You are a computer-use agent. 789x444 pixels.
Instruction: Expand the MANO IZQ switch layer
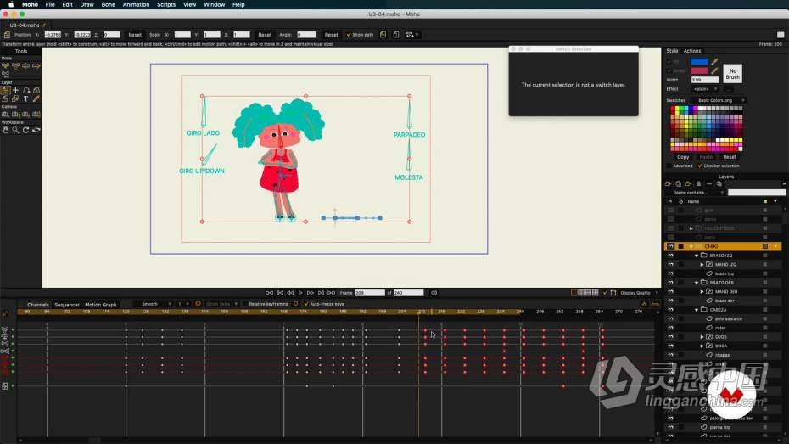702,265
